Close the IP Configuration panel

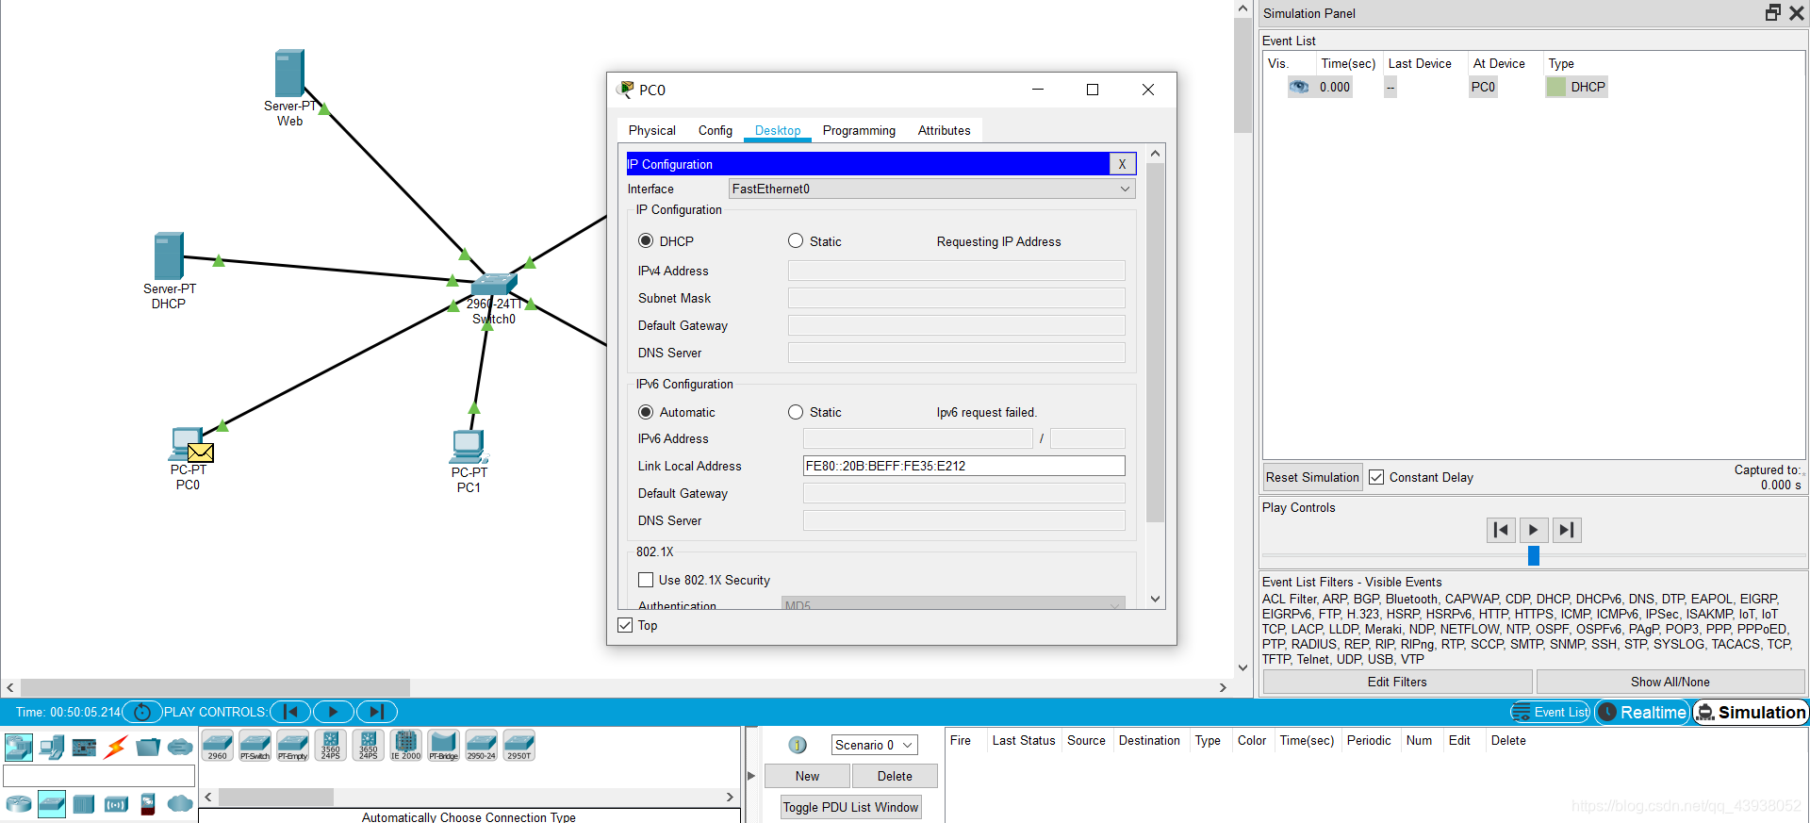(x=1122, y=164)
